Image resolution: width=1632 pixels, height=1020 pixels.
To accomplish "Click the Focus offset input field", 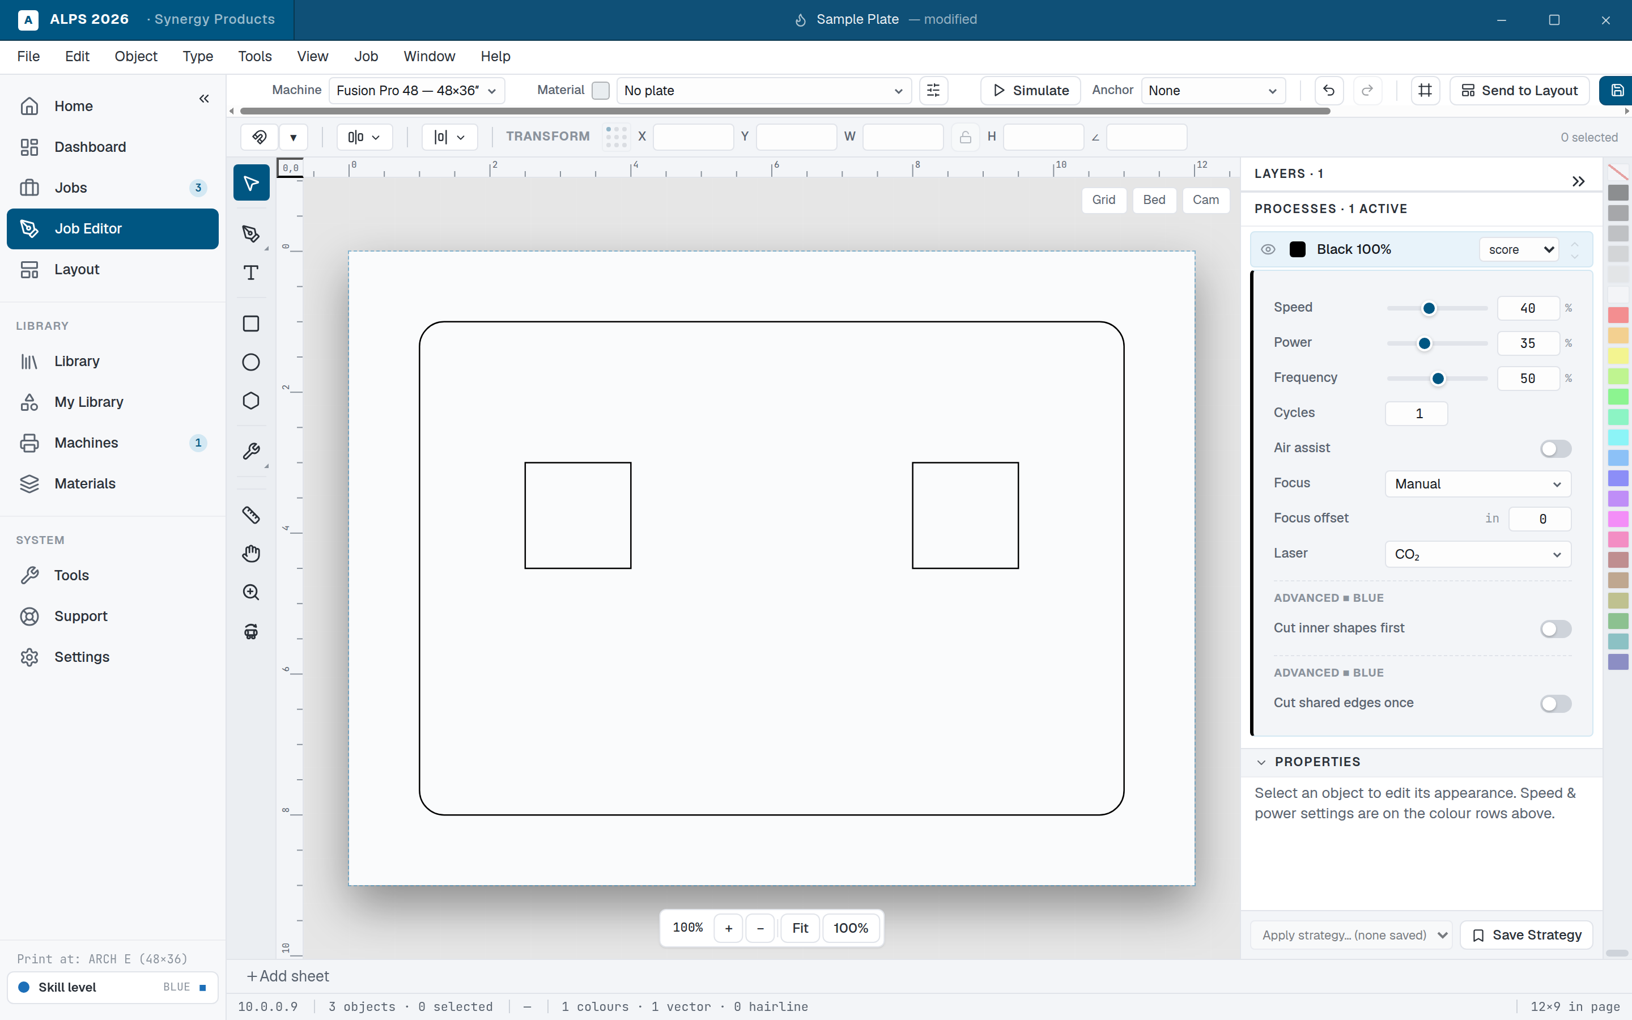I will 1540,518.
